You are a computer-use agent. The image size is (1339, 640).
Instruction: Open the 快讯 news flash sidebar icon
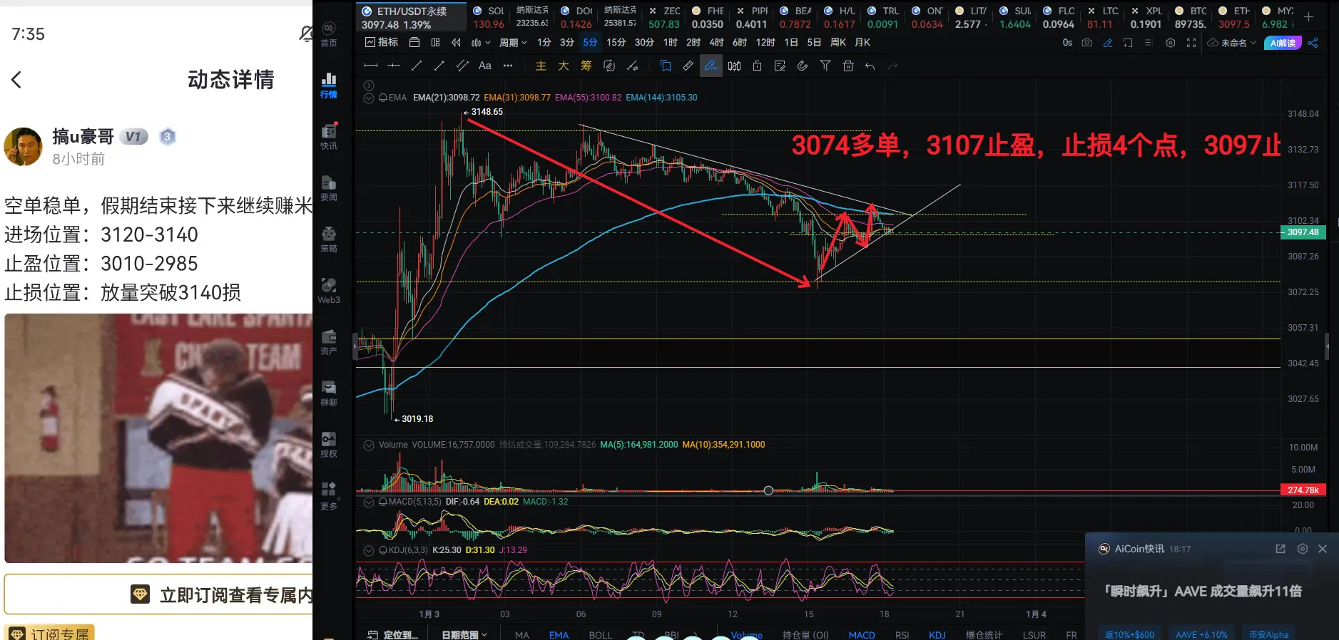point(328,136)
